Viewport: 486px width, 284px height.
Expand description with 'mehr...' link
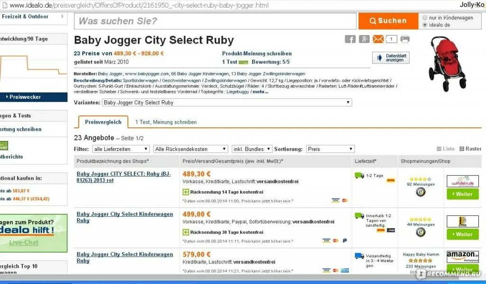click(261, 92)
